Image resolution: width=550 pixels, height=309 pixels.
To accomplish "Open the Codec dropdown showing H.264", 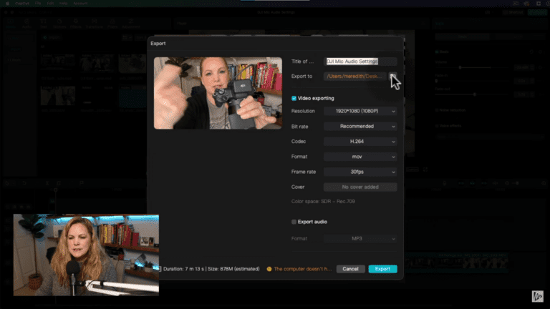I will [x=360, y=142].
